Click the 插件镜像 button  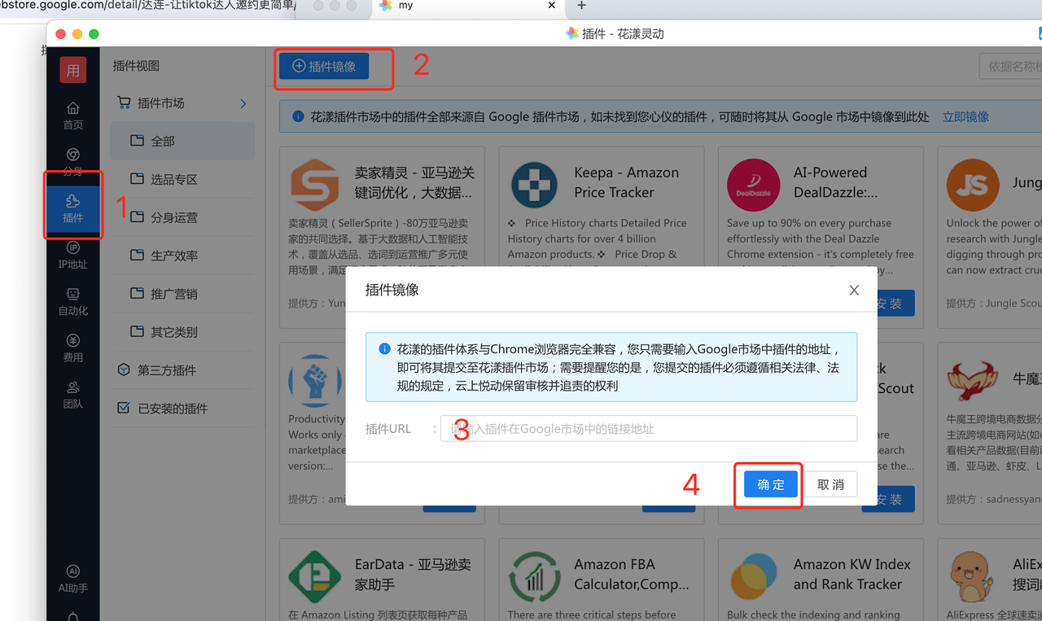coord(324,66)
